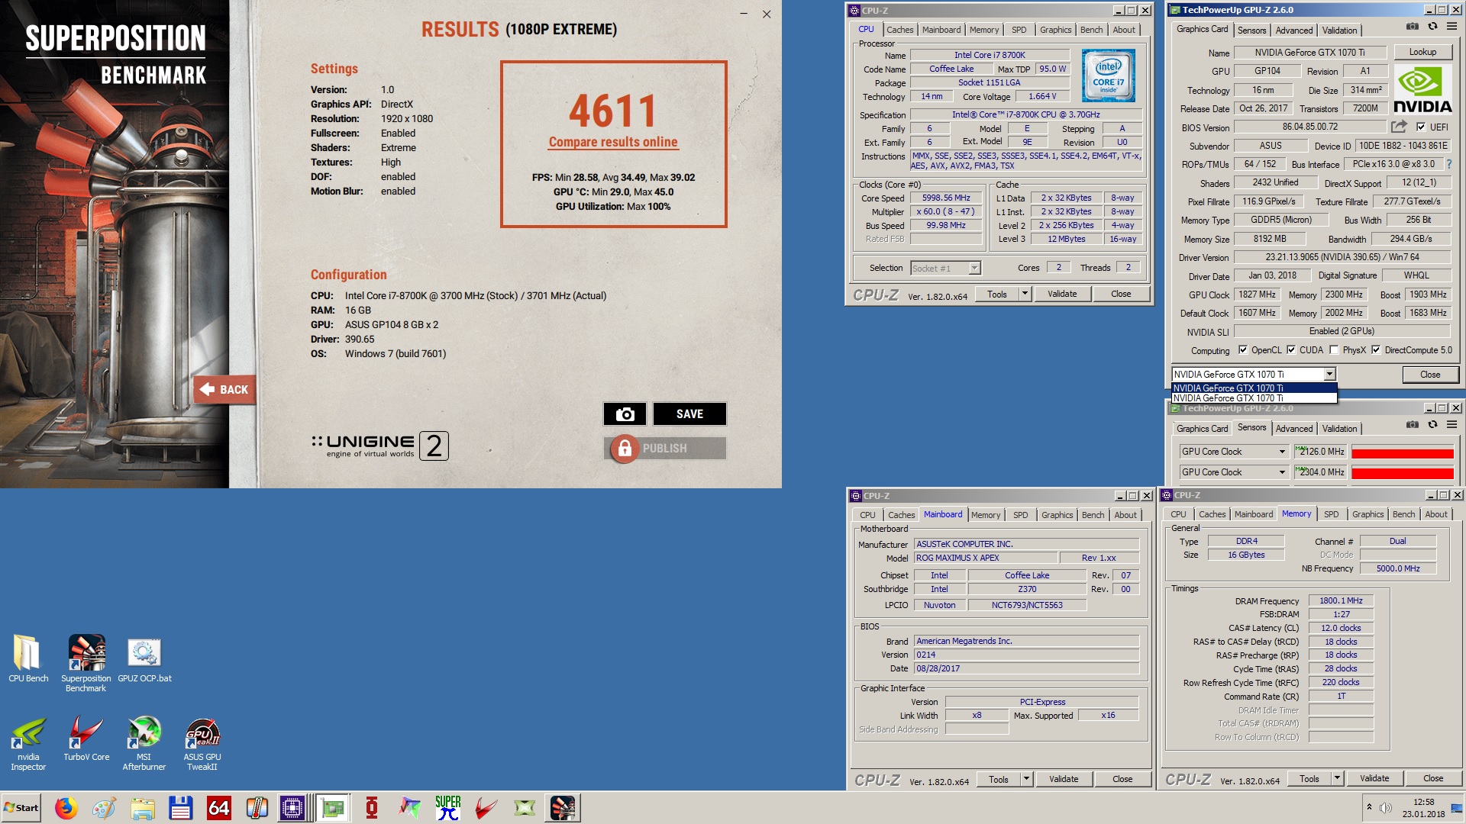Open SPD tab in the CPU-Z Memory window

1331,514
